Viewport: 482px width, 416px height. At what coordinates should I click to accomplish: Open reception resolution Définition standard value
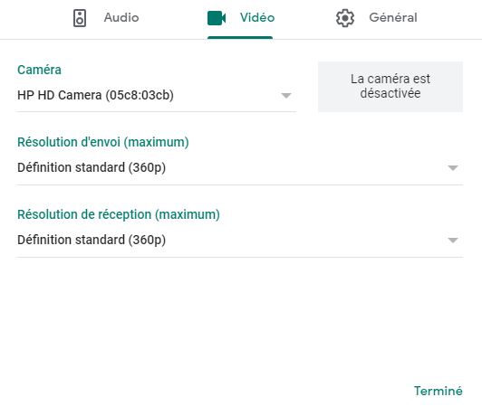[92, 240]
